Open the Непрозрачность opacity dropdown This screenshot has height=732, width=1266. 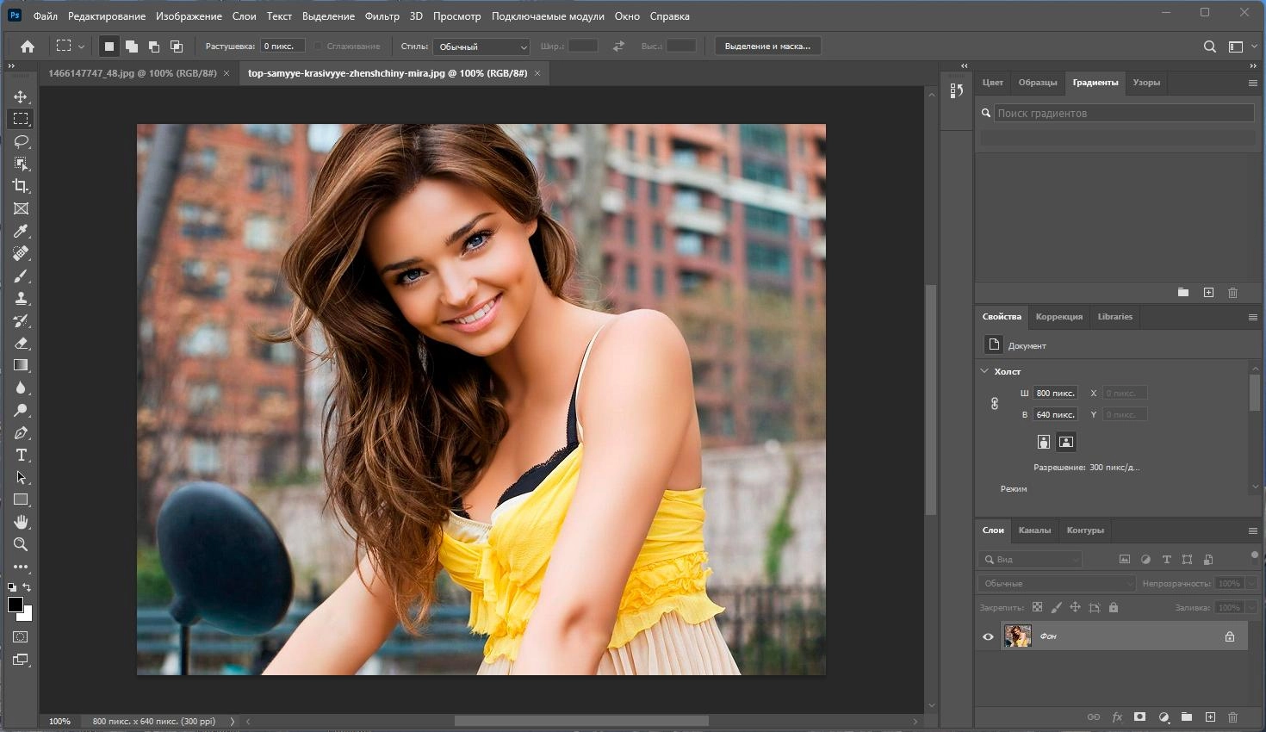[x=1251, y=583]
